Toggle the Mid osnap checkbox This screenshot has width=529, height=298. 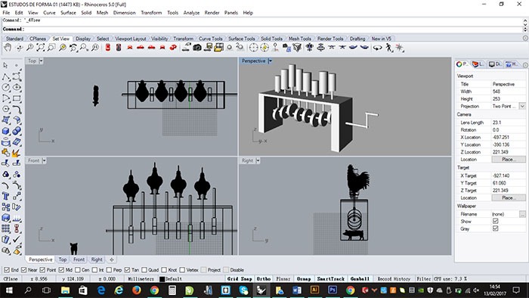[x=61, y=270]
